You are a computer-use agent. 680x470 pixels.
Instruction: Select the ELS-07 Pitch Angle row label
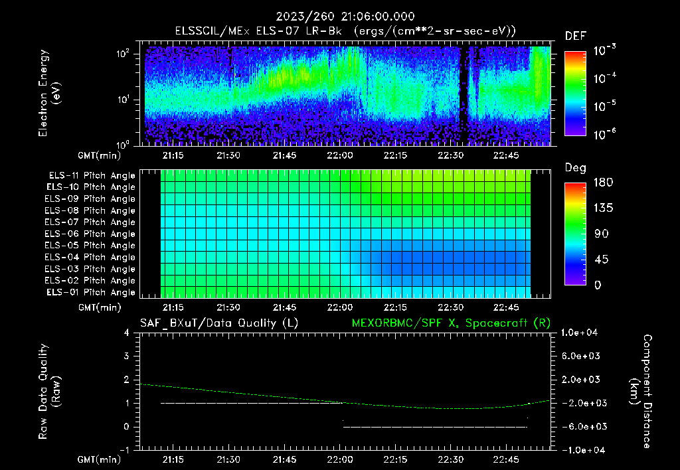(x=90, y=222)
